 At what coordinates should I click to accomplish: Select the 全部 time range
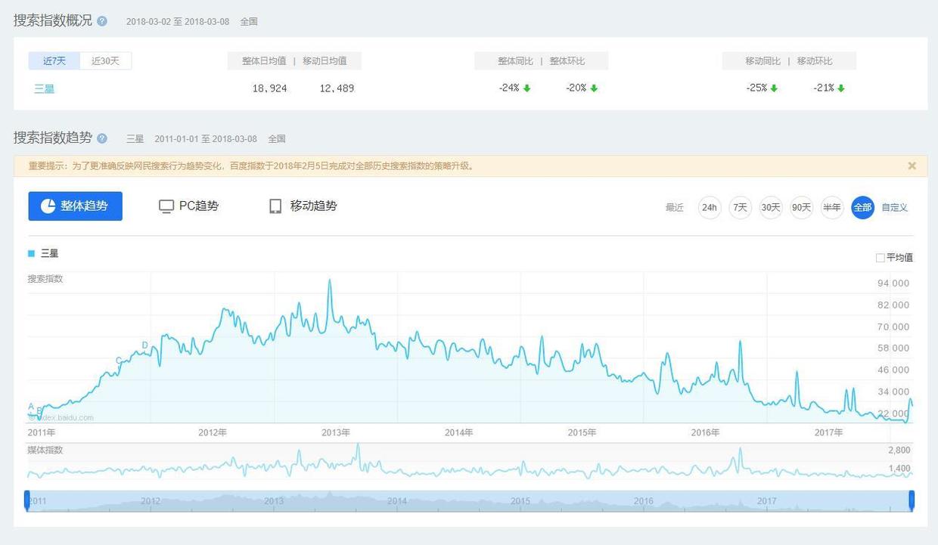coord(862,207)
